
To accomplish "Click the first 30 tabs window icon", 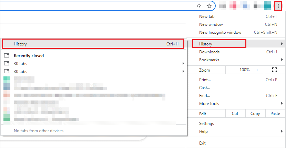I will tap(6, 63).
